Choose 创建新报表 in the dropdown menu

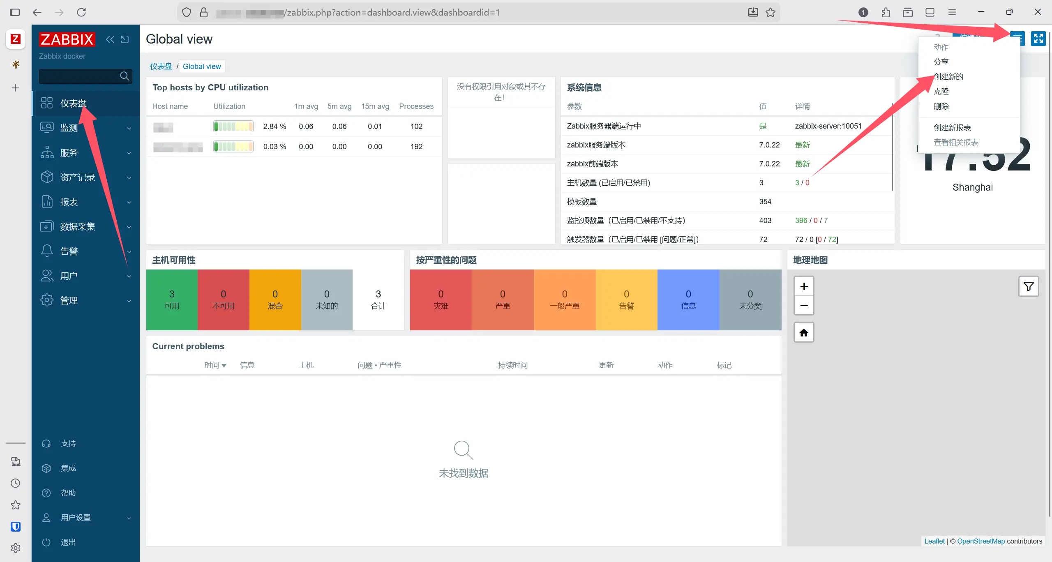point(952,128)
